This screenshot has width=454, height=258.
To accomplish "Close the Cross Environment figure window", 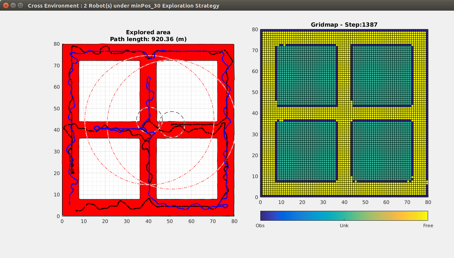I will [5, 6].
